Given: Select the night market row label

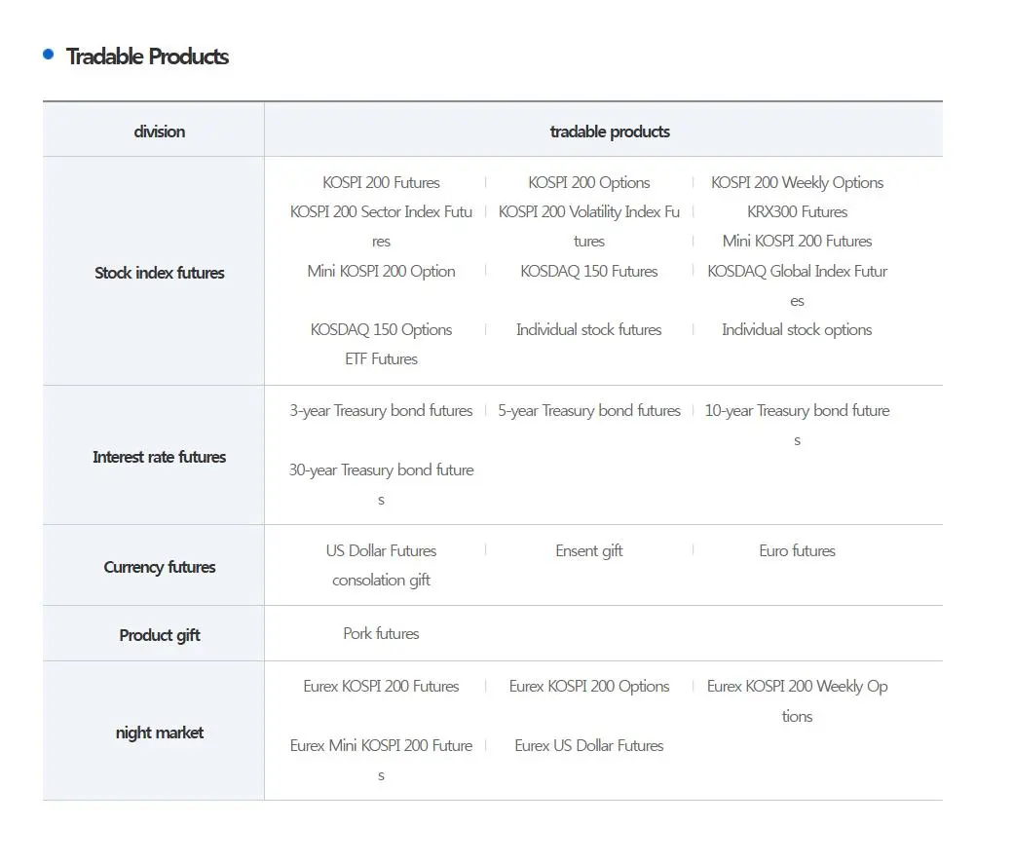Looking at the screenshot, I should point(159,733).
